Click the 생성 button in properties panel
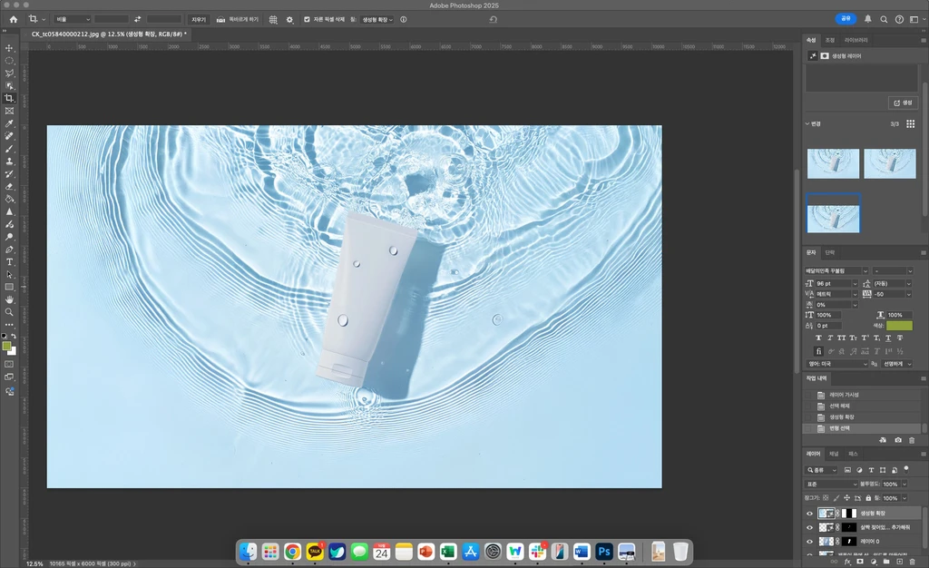This screenshot has height=568, width=929. [x=903, y=103]
